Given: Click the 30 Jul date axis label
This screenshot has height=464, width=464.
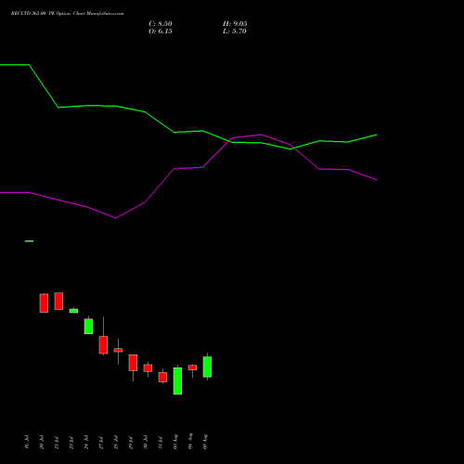Looking at the screenshot, I should (x=146, y=442).
